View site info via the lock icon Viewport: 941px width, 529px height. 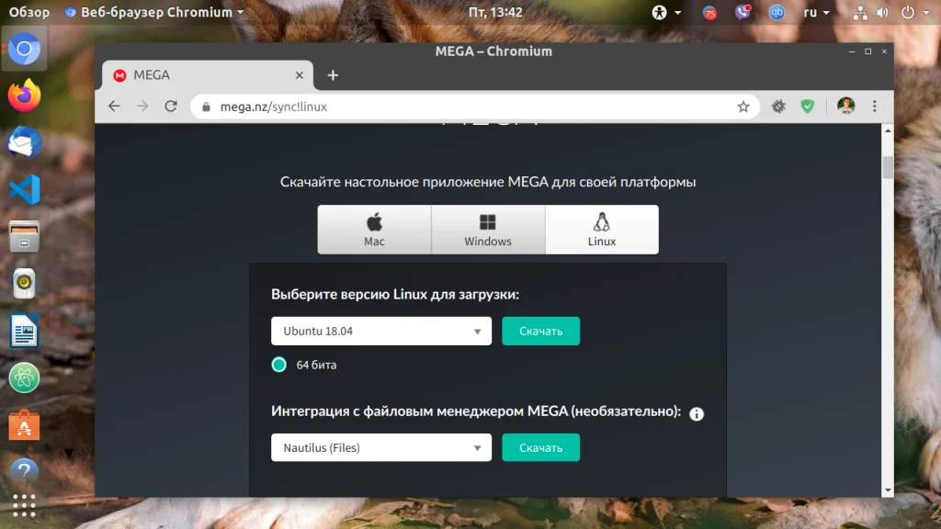(x=207, y=107)
